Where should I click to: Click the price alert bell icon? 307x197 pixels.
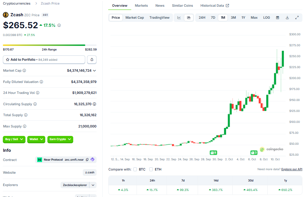click(92, 60)
